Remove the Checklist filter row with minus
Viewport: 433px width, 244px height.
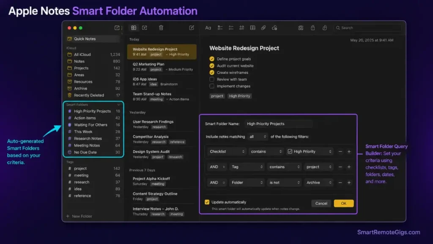click(340, 151)
